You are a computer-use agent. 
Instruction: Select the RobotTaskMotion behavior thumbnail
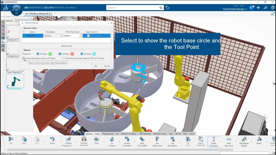(15, 81)
